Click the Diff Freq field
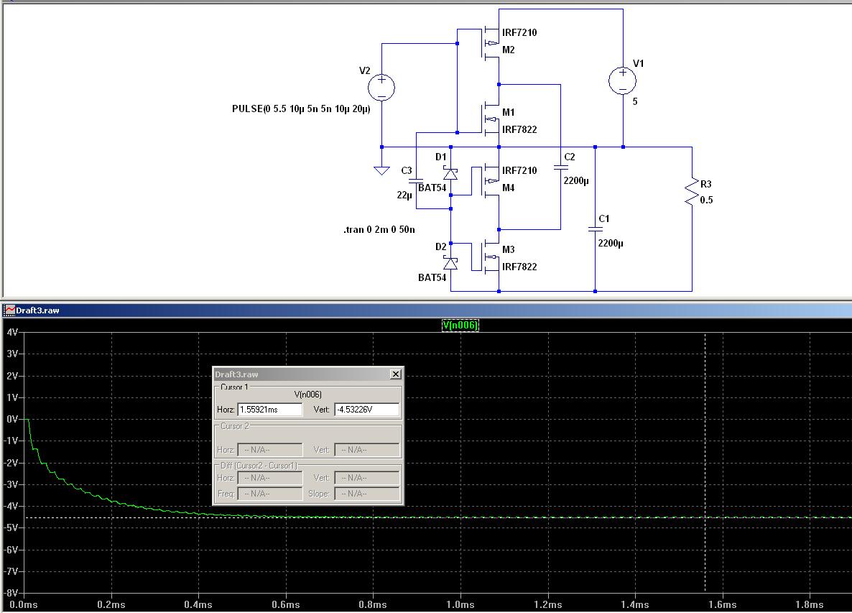 269,494
